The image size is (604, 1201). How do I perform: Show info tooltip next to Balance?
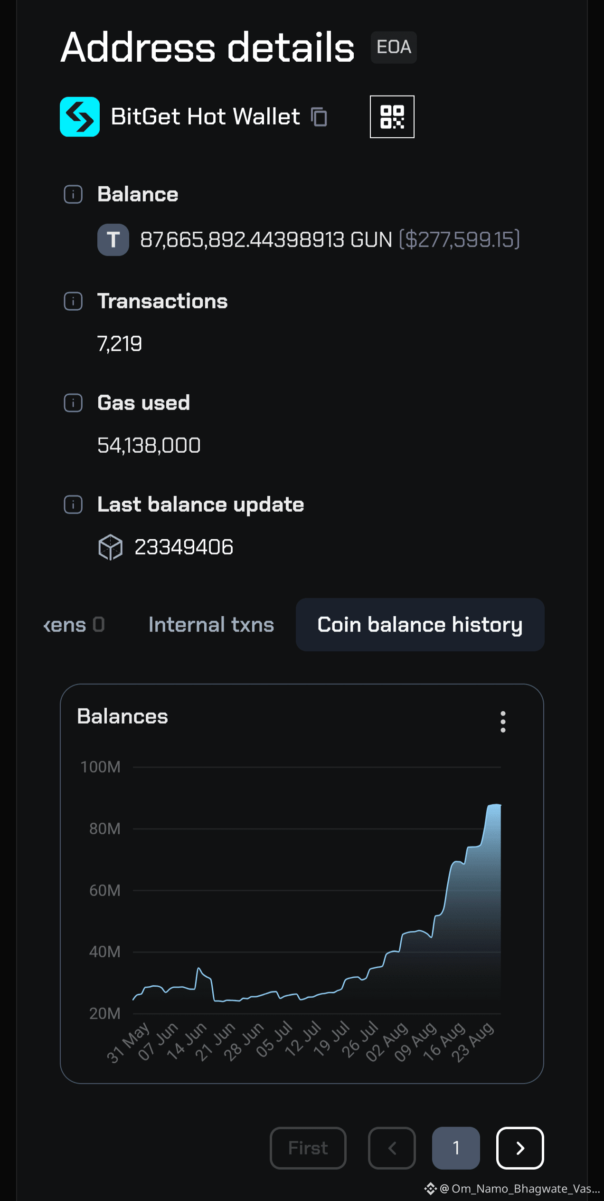(x=73, y=194)
